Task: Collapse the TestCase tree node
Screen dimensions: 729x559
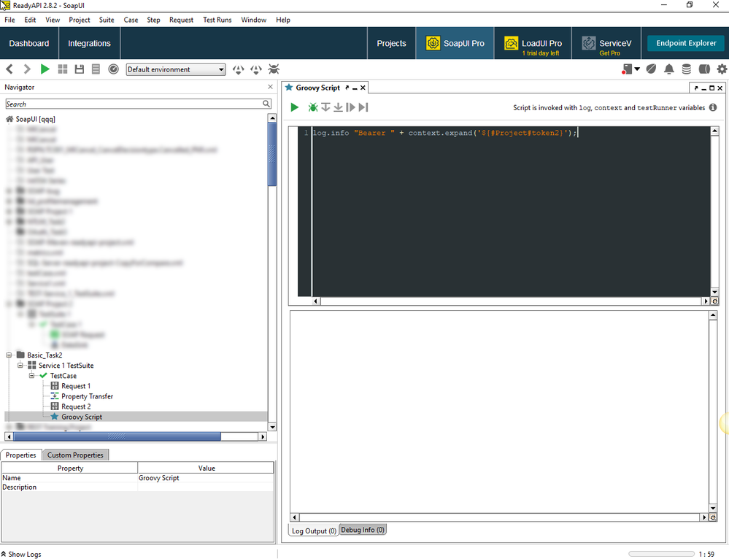Action: [32, 376]
